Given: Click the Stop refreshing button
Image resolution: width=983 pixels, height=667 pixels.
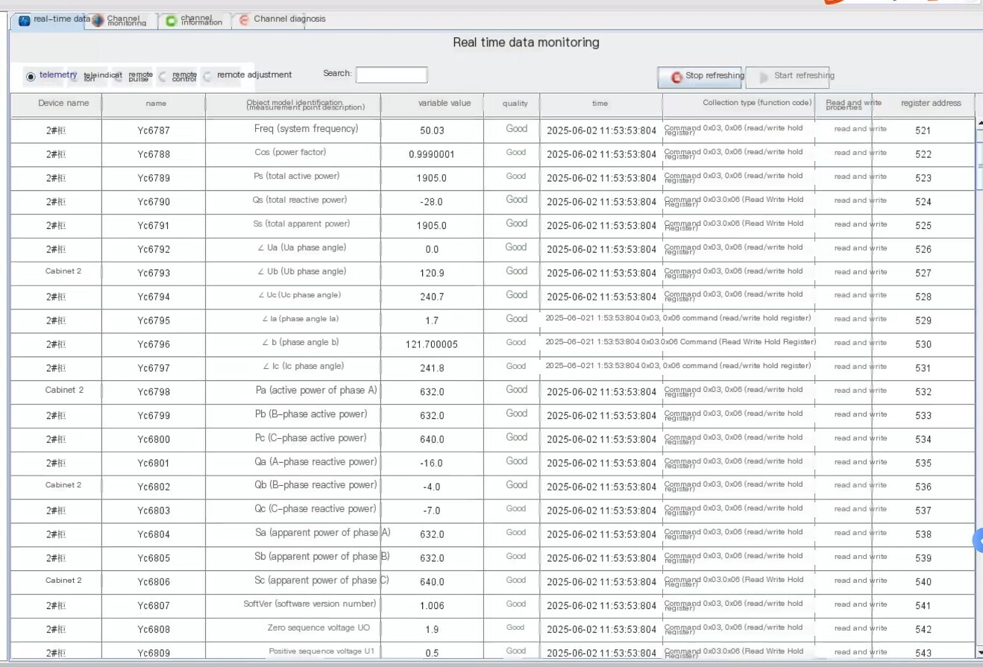Looking at the screenshot, I should tap(700, 77).
